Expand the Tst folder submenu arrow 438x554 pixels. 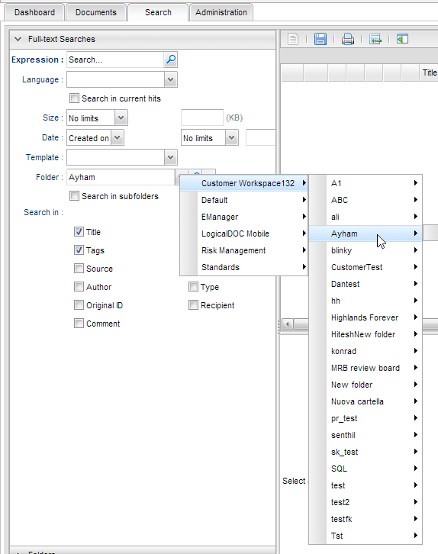coord(416,535)
